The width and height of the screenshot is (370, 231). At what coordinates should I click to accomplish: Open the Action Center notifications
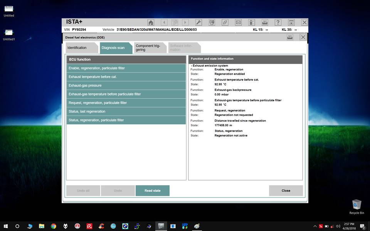pyautogui.click(x=362, y=226)
